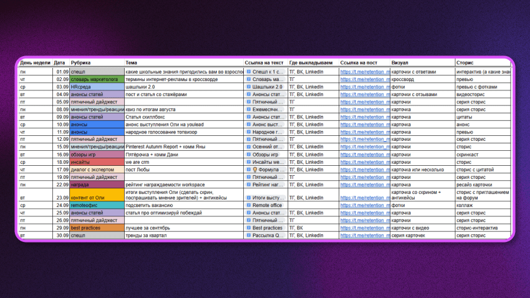This screenshot has height=298, width=530.
Task: Open the t.me post link in the 02.09 row
Action: [x=365, y=79]
